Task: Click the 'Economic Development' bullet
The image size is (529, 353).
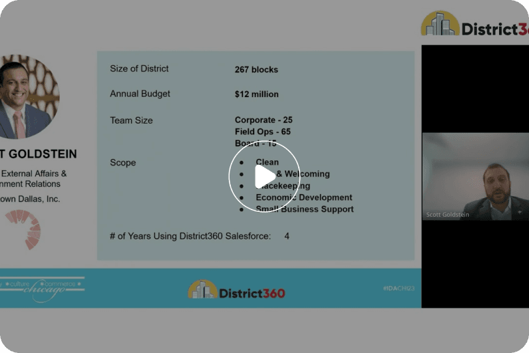Action: (x=303, y=197)
